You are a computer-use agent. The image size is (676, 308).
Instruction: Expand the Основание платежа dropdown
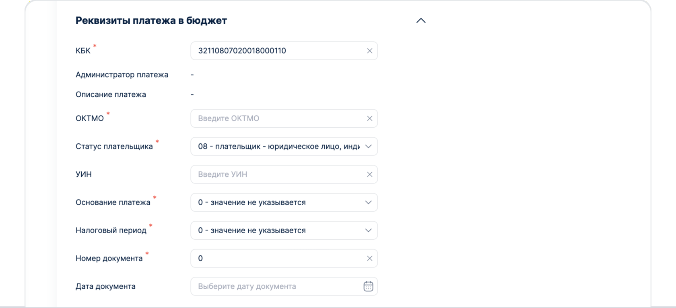click(x=284, y=202)
